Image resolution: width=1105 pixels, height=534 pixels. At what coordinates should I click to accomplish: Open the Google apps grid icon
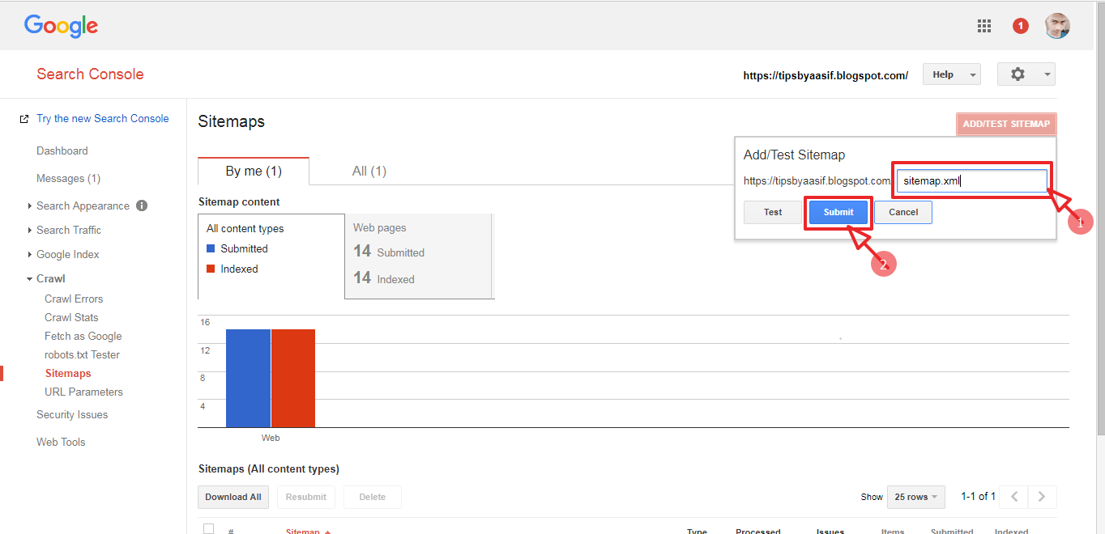984,26
